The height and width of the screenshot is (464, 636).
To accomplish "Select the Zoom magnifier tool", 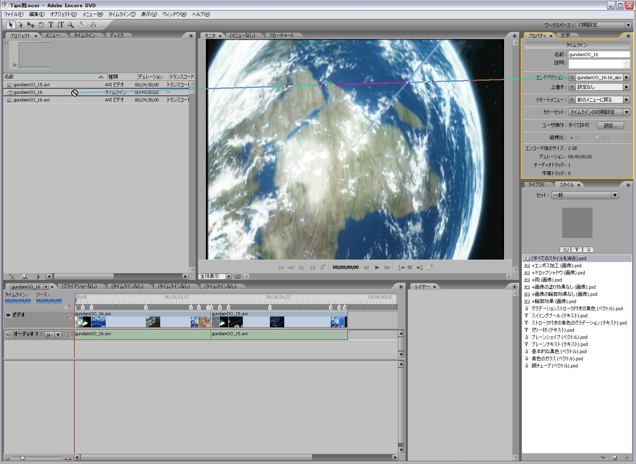I will 70,25.
